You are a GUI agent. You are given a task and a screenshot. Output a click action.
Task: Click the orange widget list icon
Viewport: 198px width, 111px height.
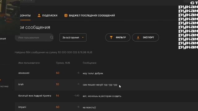[66, 15]
